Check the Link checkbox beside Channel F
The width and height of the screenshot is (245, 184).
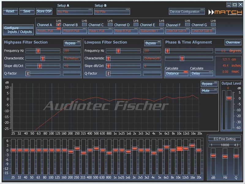pos(187,24)
